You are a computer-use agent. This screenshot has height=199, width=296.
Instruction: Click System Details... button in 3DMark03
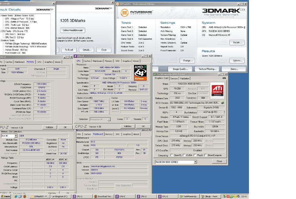click(237, 42)
